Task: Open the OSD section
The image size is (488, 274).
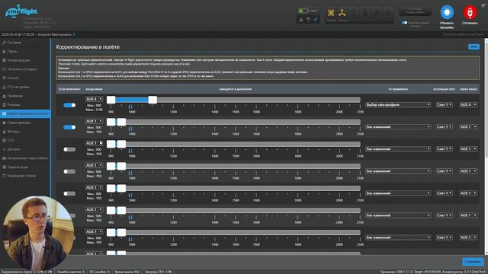Action: pyautogui.click(x=25, y=140)
